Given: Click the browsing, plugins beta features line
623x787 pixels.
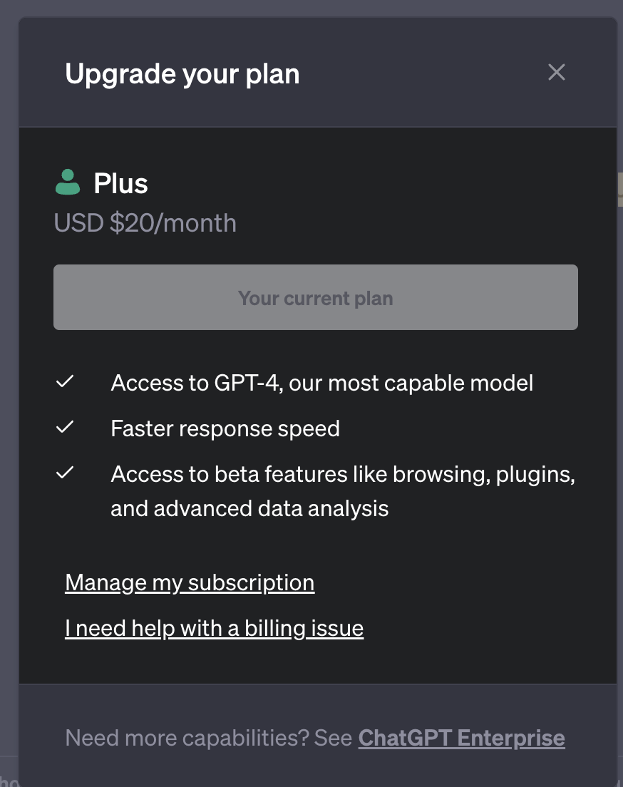Looking at the screenshot, I should click(343, 474).
